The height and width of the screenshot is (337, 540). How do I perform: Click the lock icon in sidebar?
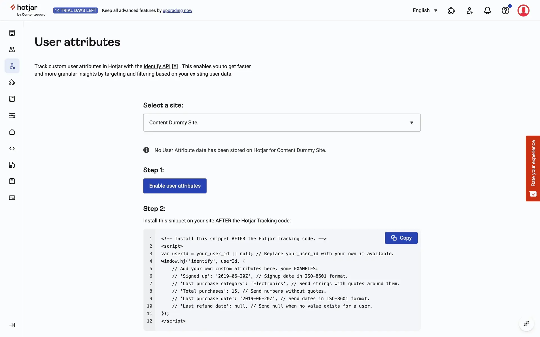click(x=12, y=132)
